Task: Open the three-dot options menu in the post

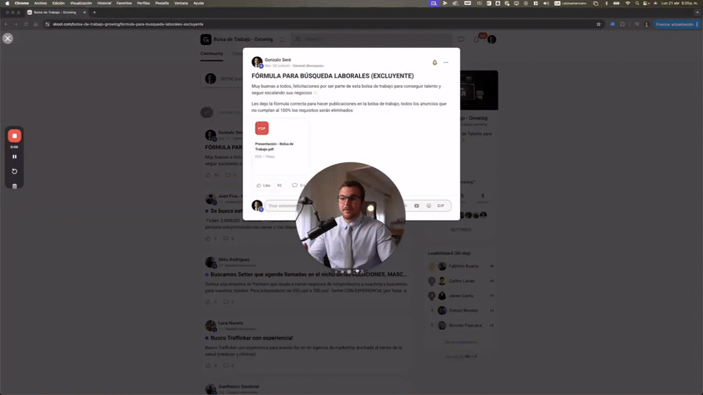Action: click(x=446, y=62)
